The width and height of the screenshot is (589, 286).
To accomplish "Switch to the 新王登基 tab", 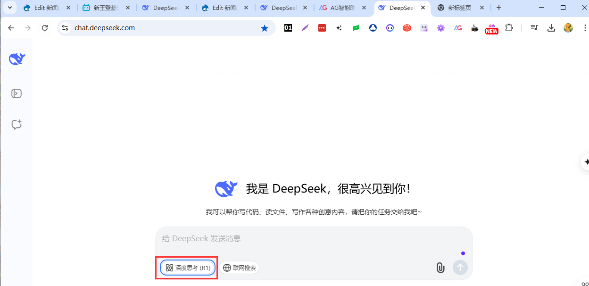I will (x=106, y=8).
